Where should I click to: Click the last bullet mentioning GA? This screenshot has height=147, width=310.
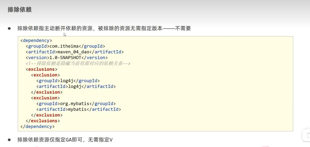pyautogui.click(x=65, y=140)
